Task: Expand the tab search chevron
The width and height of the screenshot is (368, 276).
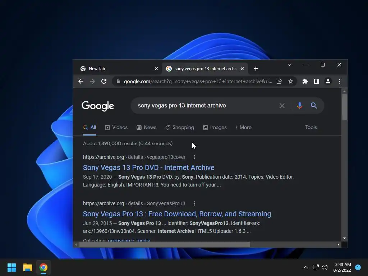Action: 290,65
